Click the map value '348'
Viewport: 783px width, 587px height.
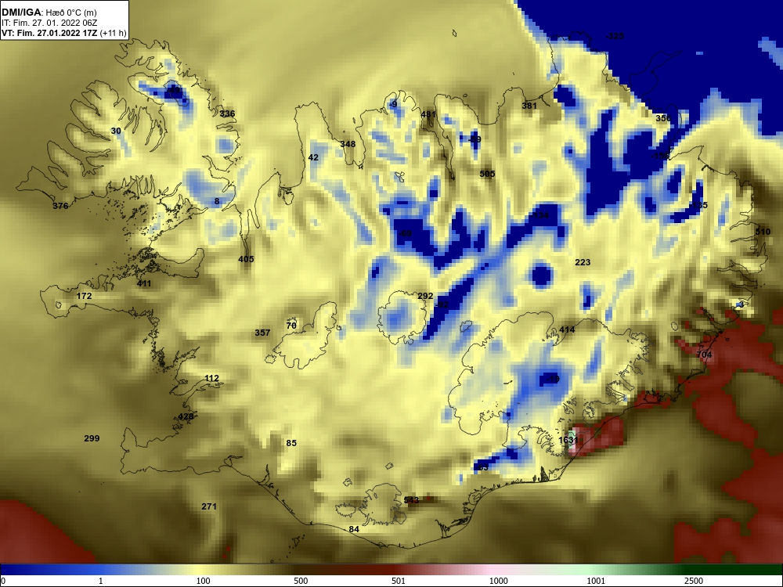tap(348, 144)
